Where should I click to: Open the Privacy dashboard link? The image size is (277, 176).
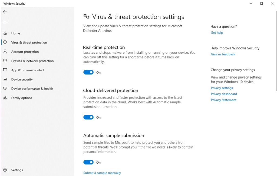click(x=224, y=94)
